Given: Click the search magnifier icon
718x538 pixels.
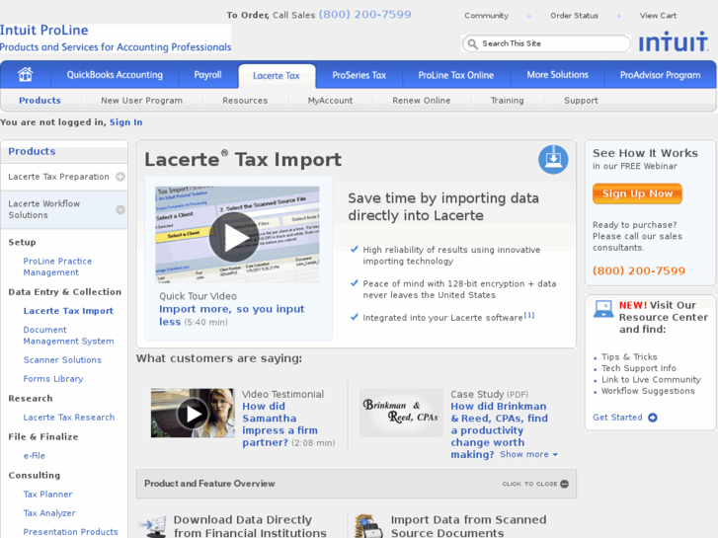Looking at the screenshot, I should coord(472,43).
